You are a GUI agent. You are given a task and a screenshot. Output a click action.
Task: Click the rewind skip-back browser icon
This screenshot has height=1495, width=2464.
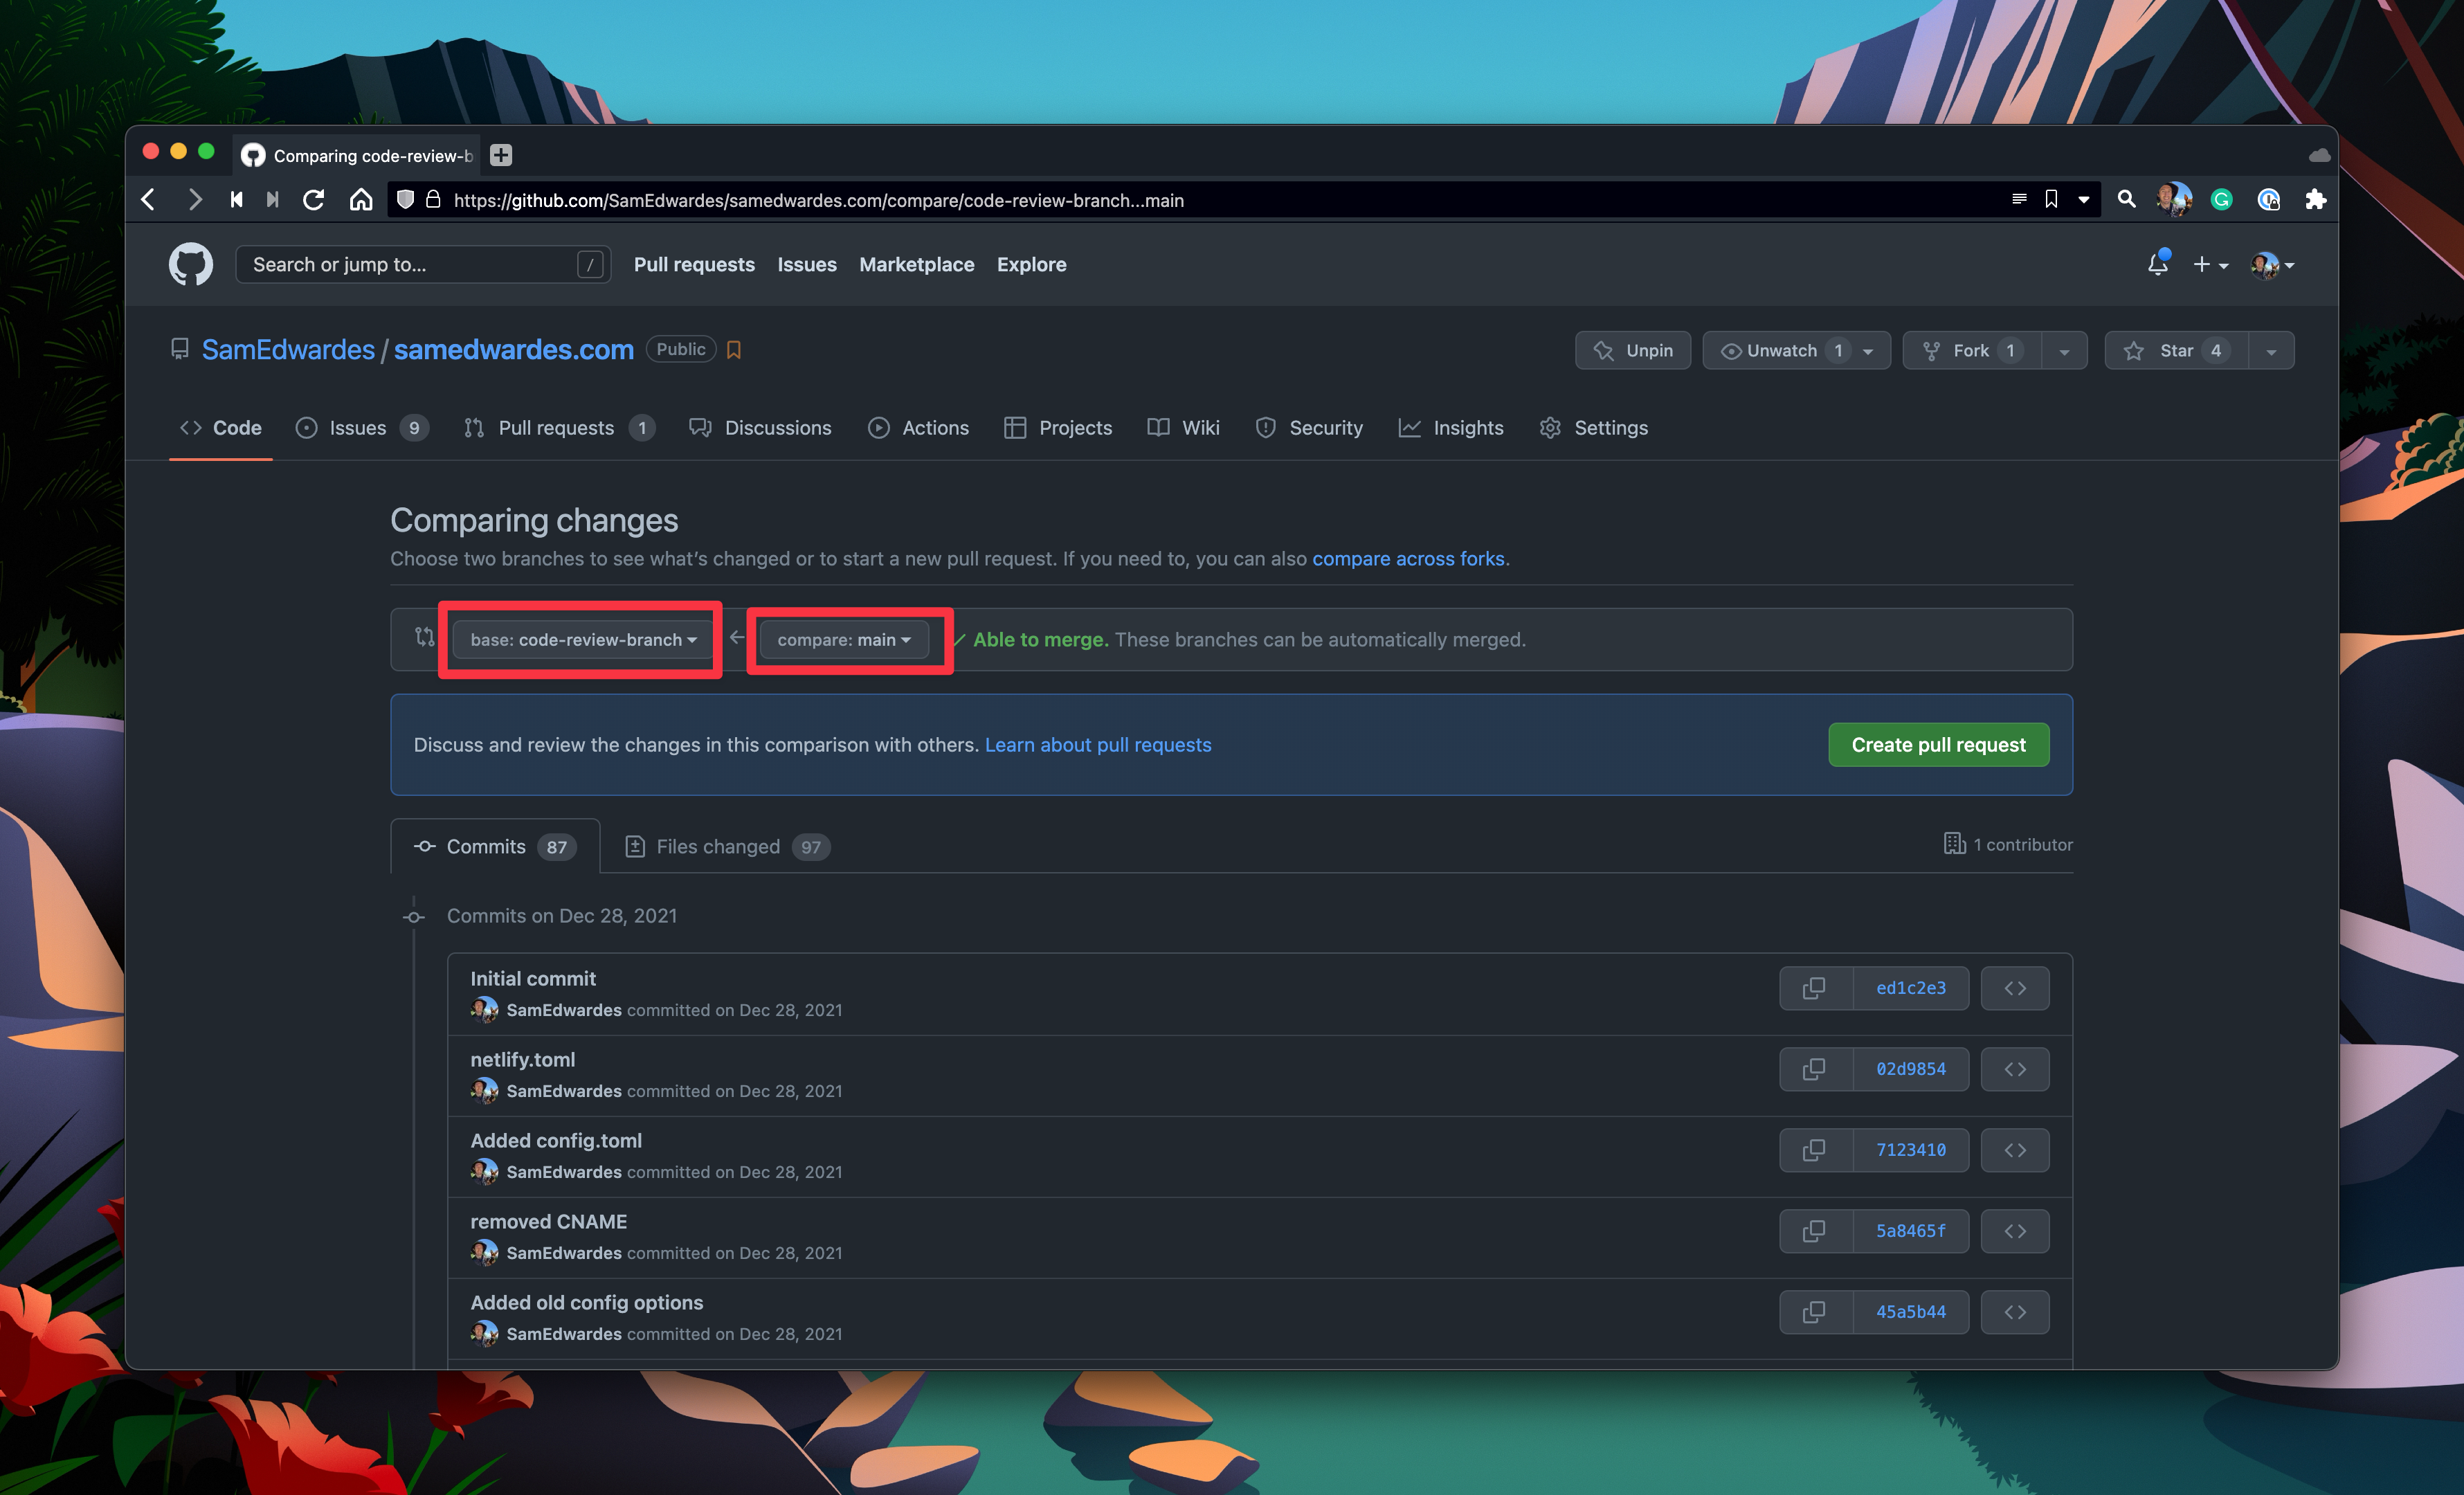click(x=236, y=200)
